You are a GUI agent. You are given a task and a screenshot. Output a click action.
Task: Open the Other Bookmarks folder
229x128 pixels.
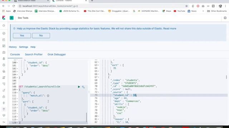pos(217,11)
